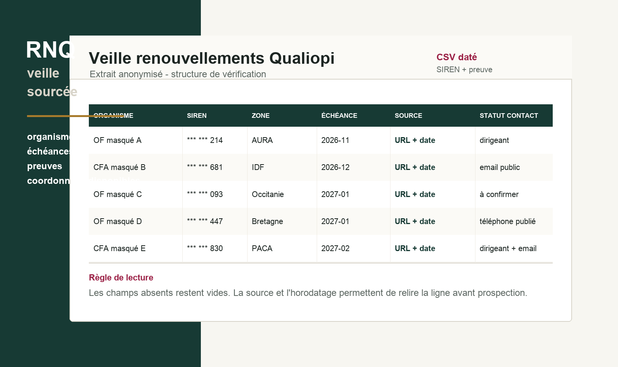
Task: Click the 'CSV daté' label
Action: click(457, 57)
